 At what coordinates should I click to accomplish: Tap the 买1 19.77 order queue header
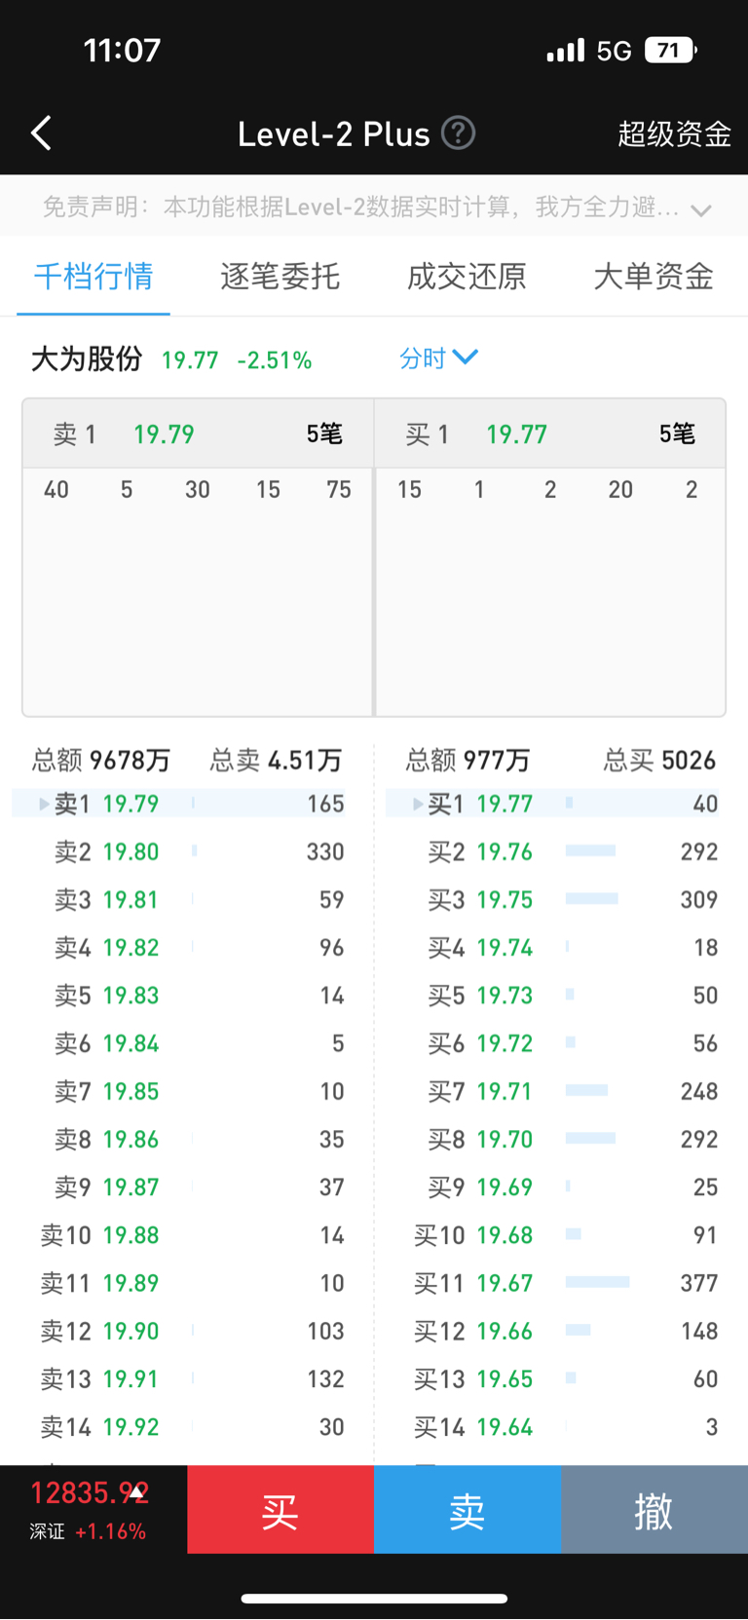pyautogui.click(x=550, y=433)
